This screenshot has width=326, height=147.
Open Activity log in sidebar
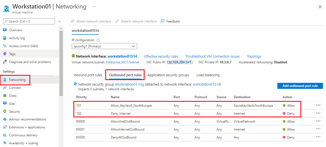(17, 38)
